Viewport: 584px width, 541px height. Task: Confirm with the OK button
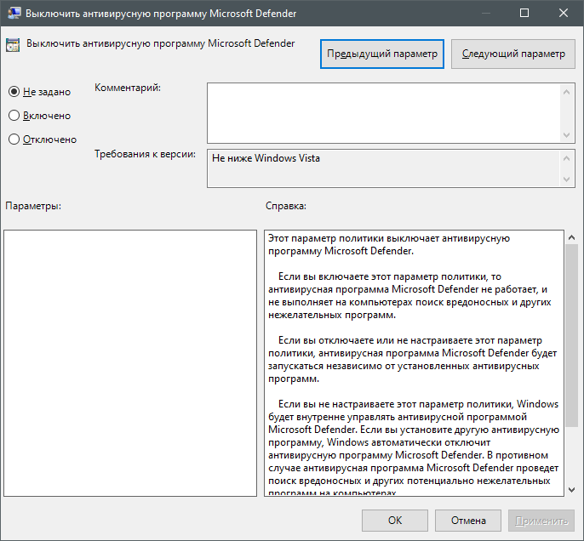395,521
